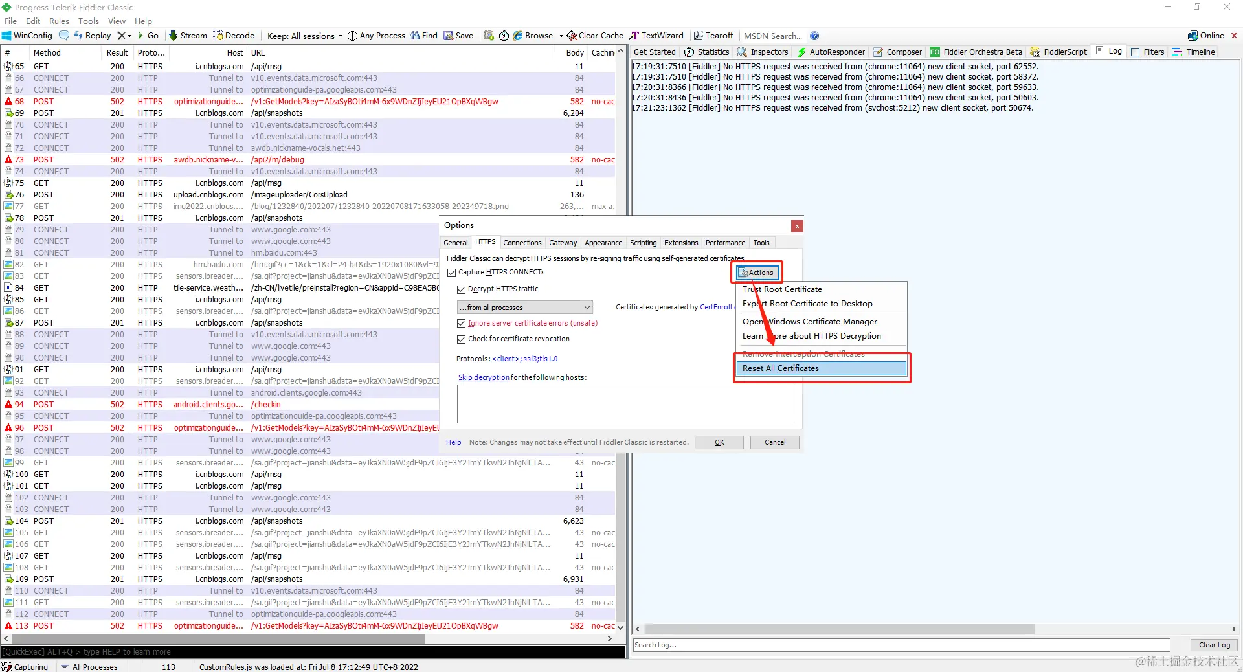This screenshot has height=672, width=1243.
Task: Open the Composer tab
Action: pyautogui.click(x=897, y=52)
